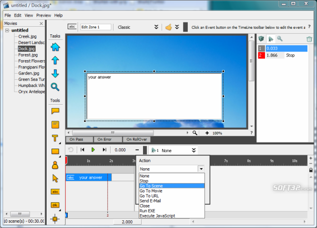This screenshot has width=317, height=228.
Task: Click the minus button next to 0.000
Action: coord(137,150)
